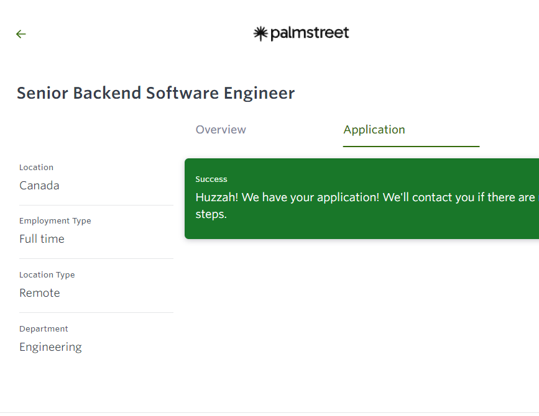Image resolution: width=539 pixels, height=416 pixels.
Task: Click the green back arrow
Action: [x=21, y=34]
